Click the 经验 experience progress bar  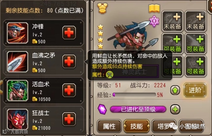pyautogui.click(x=134, y=95)
